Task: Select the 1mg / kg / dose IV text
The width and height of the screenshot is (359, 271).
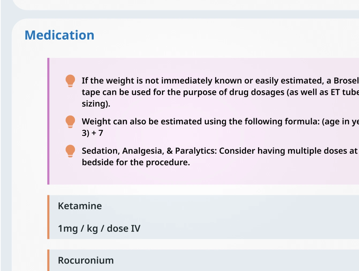Action: [99, 228]
